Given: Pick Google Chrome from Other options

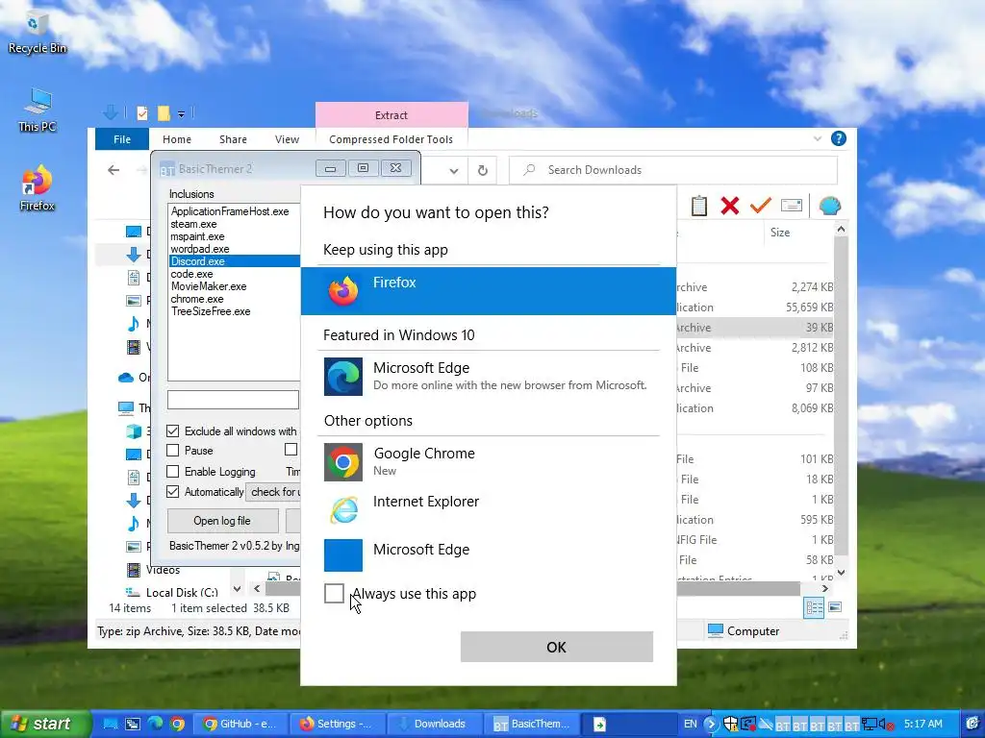Looking at the screenshot, I should (488, 461).
